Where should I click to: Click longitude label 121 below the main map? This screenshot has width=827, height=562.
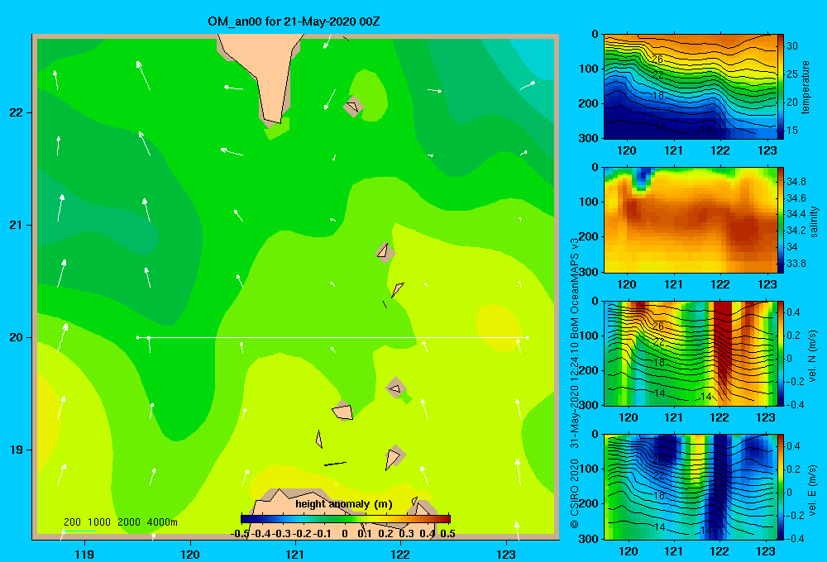(x=295, y=554)
